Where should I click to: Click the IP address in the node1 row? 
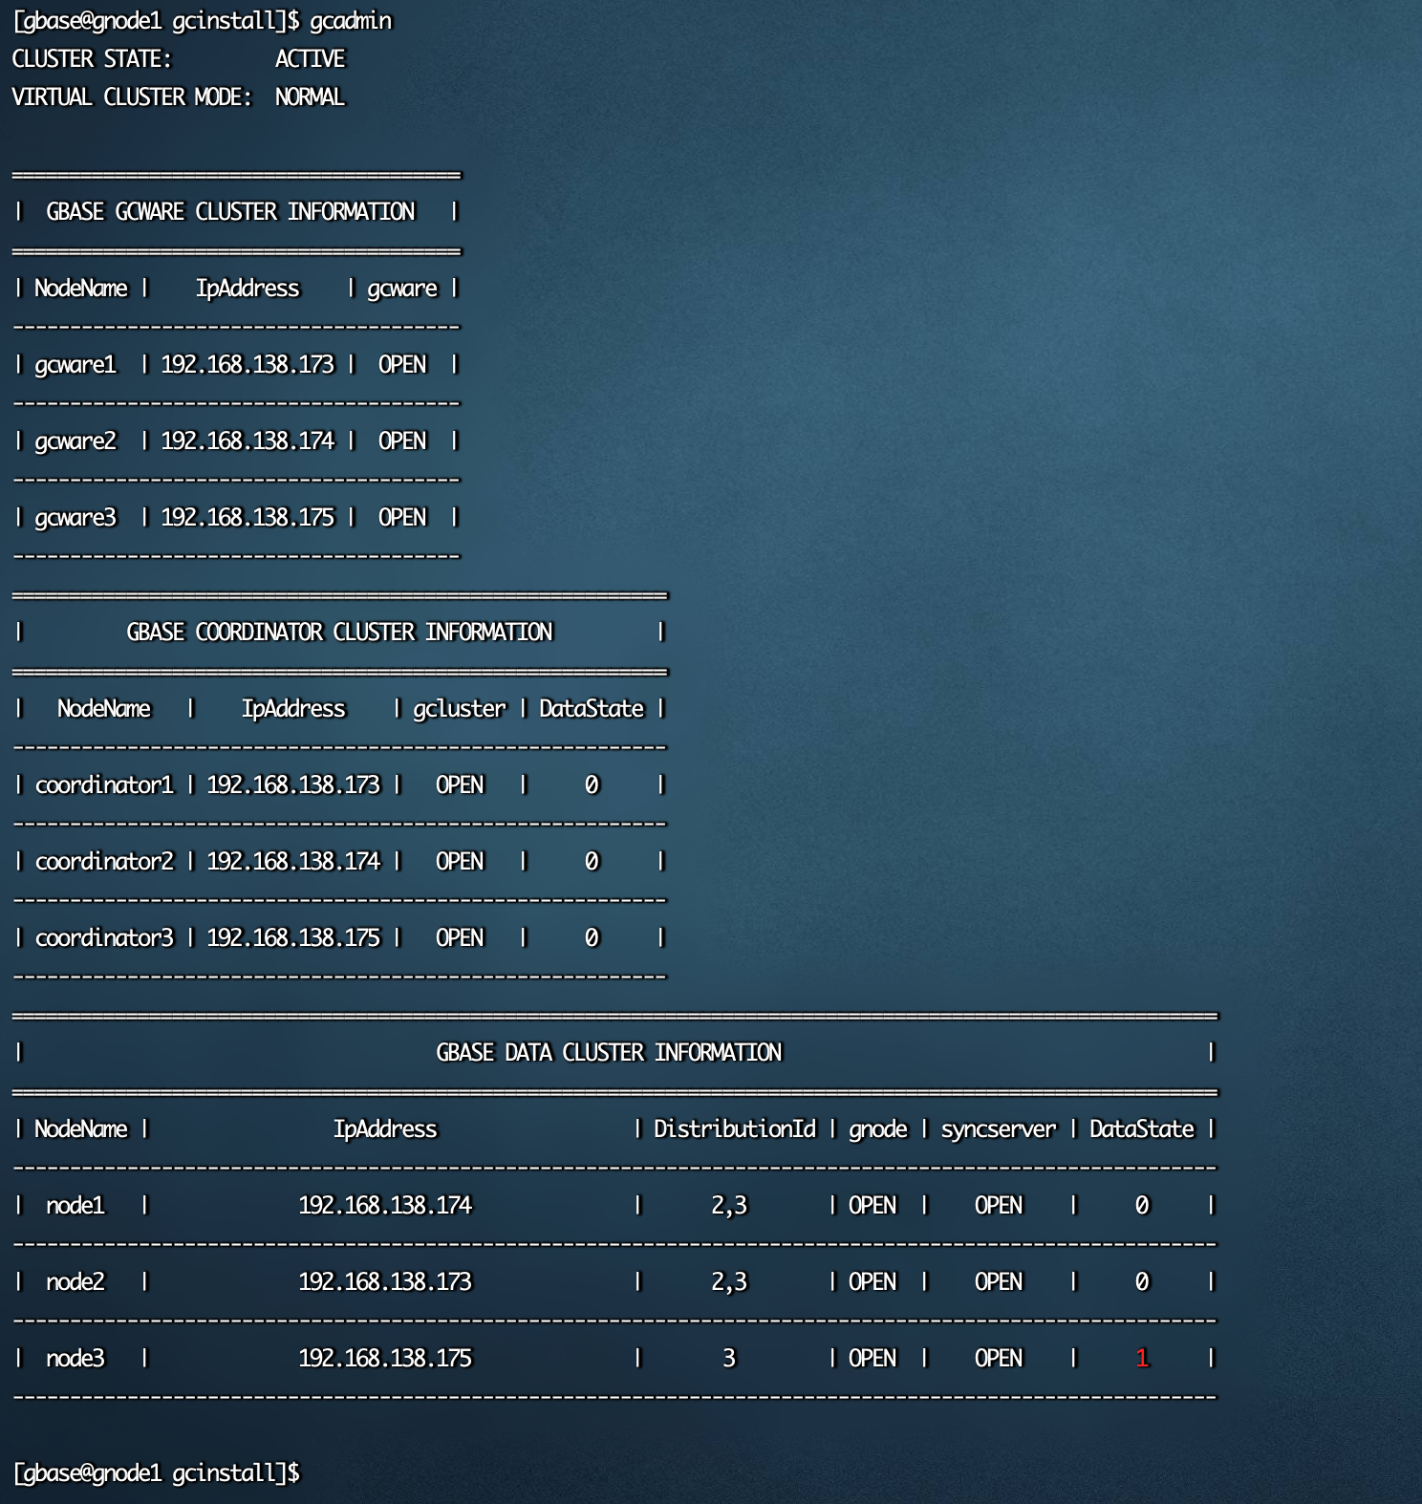(x=385, y=1206)
